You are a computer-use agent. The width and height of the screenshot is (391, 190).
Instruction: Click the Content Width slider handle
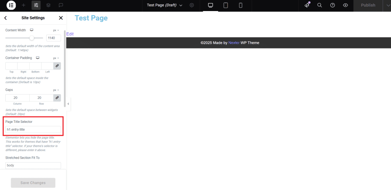32,38
